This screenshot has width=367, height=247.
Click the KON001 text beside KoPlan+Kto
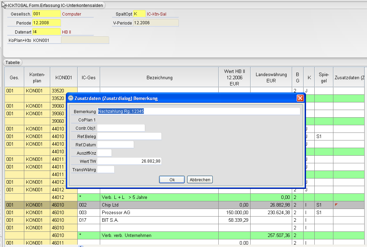pyautogui.click(x=41, y=40)
